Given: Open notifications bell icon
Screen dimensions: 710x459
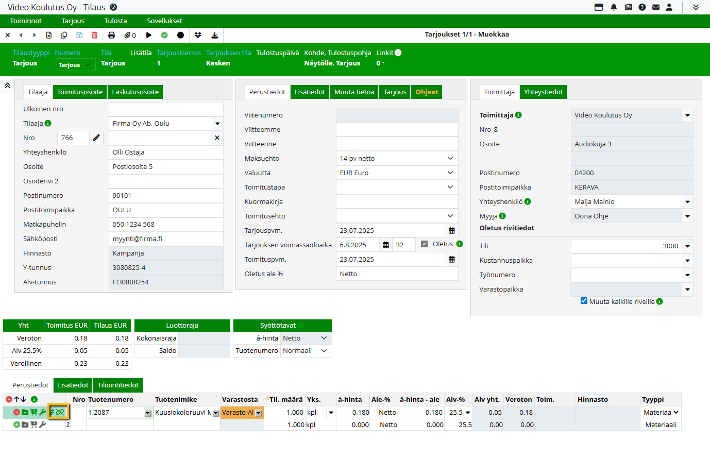Looking at the screenshot, I should pyautogui.click(x=614, y=7).
